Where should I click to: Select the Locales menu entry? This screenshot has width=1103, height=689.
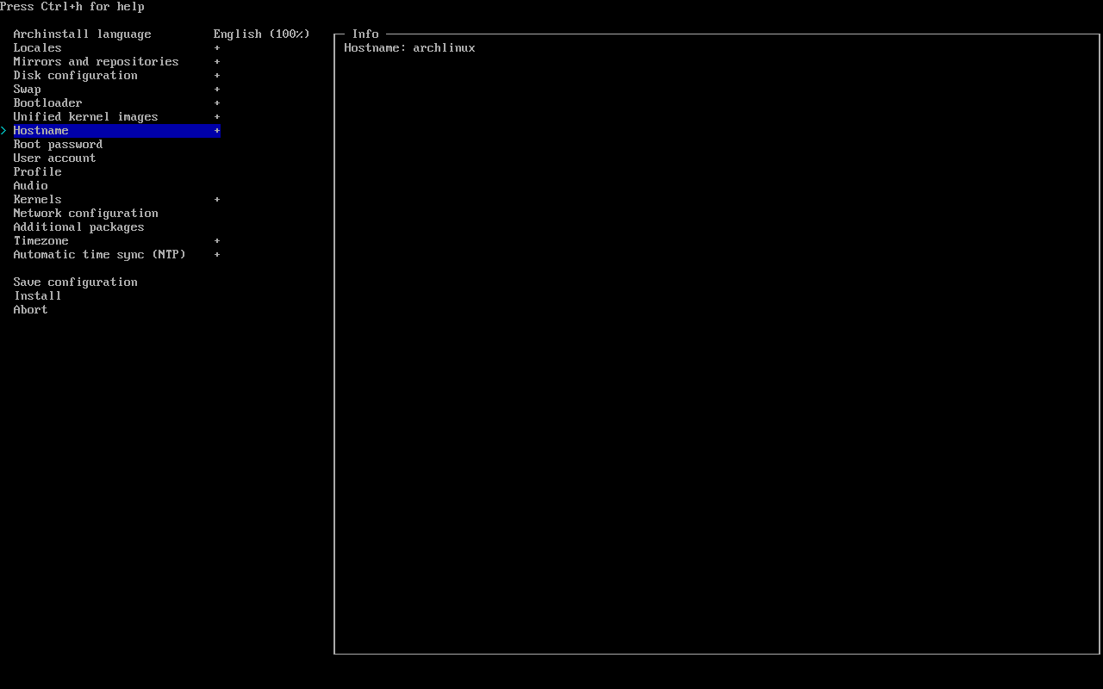[37, 48]
